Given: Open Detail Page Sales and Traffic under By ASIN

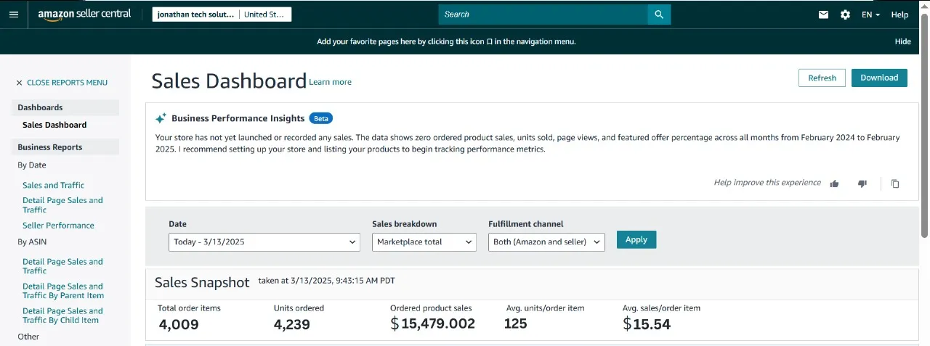Looking at the screenshot, I should [x=62, y=266].
